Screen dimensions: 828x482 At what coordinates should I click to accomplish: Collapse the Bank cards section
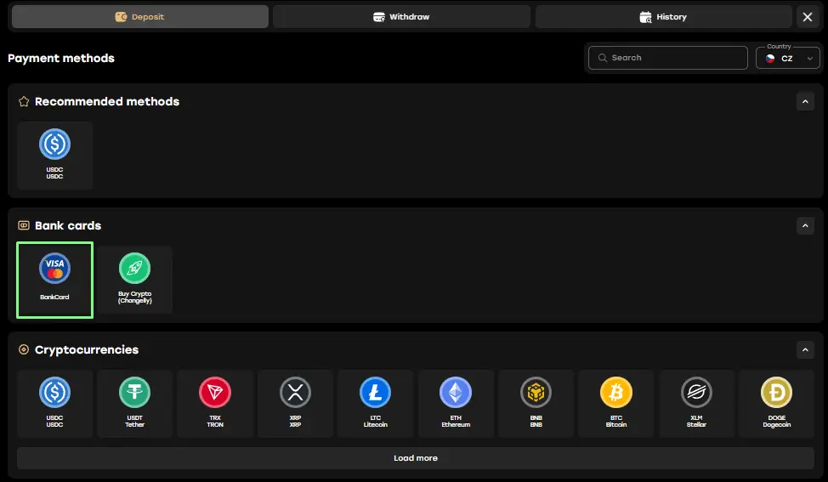click(805, 225)
